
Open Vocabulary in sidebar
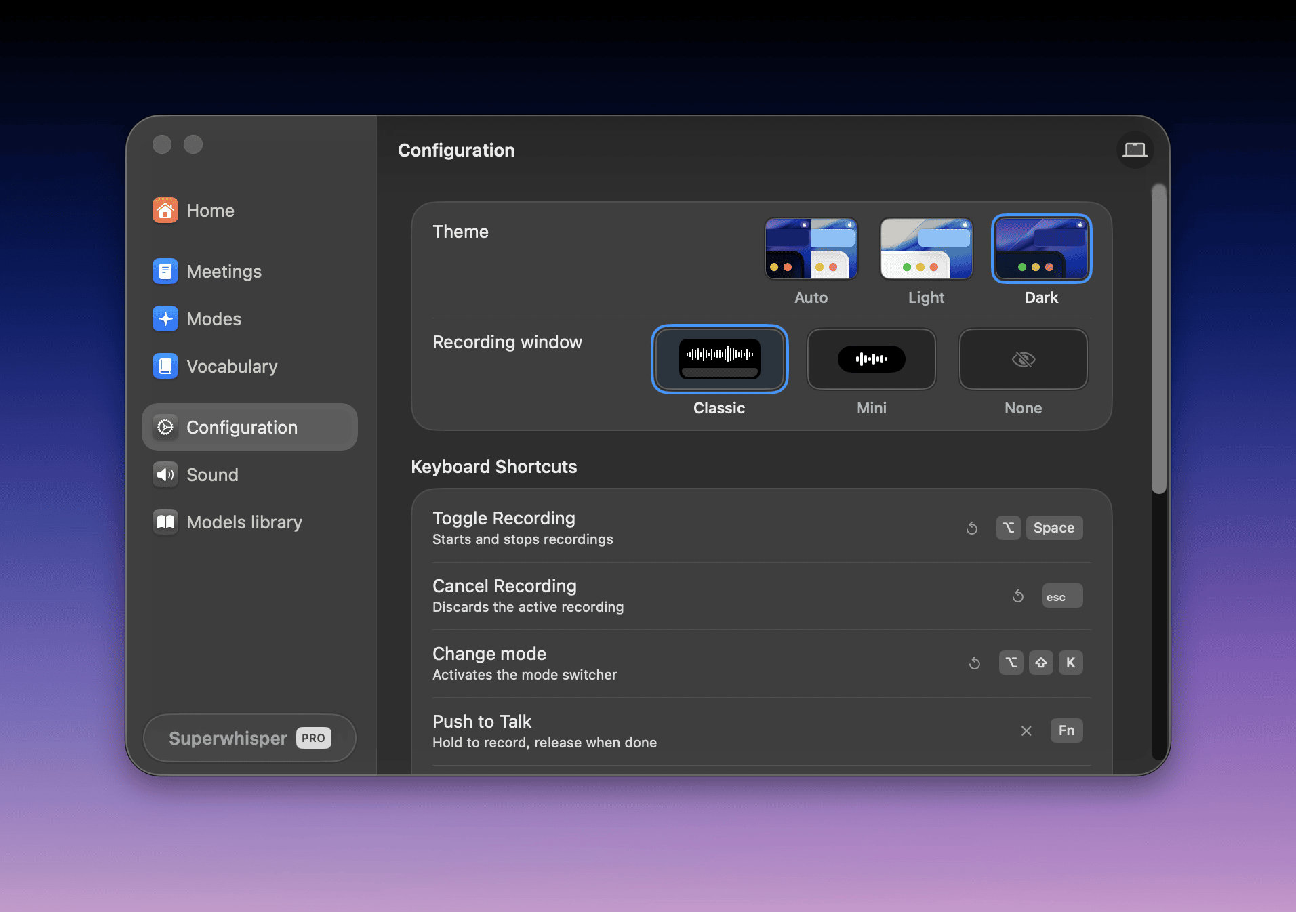[x=249, y=367]
